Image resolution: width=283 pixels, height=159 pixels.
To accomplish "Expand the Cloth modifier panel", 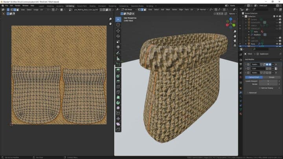I will (246, 68).
